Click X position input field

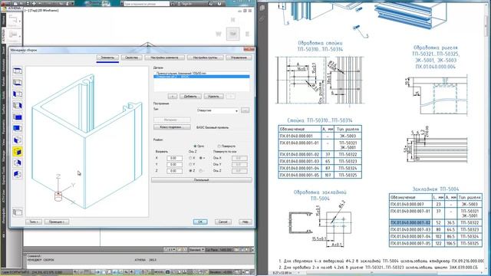pos(174,158)
